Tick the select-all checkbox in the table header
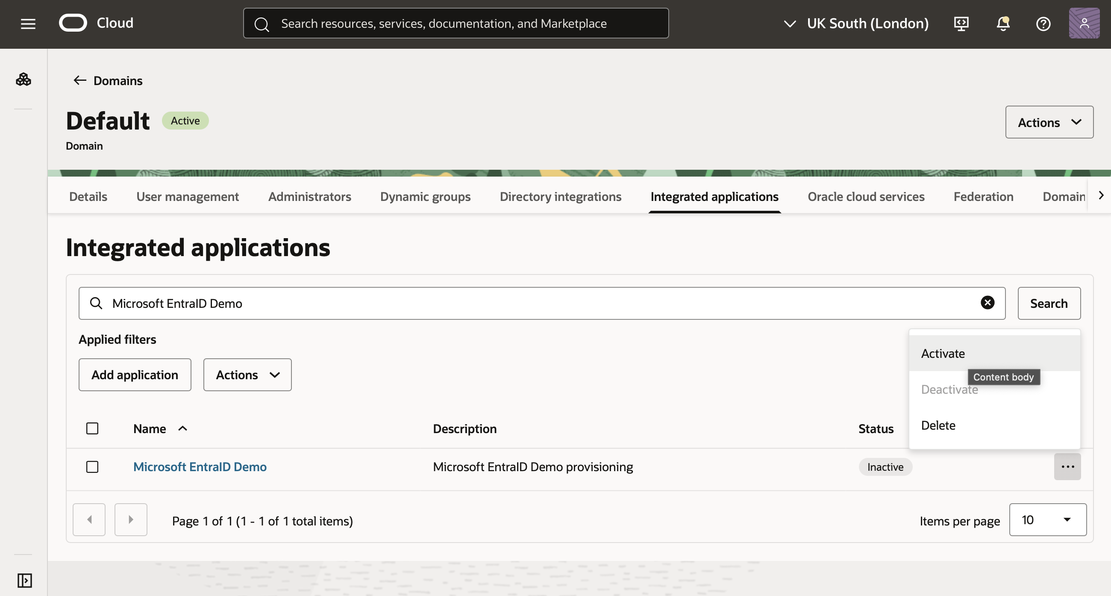 (x=92, y=428)
